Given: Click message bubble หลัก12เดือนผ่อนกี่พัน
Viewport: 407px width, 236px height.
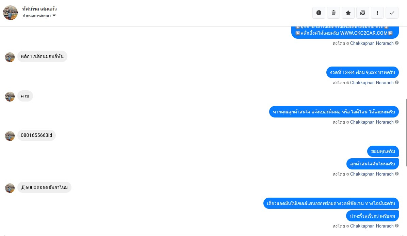Looking at the screenshot, I should coord(42,56).
